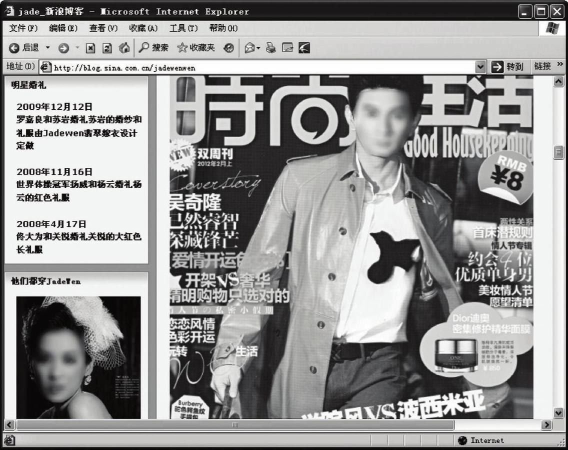Click the vertical scrollbar thumb

[558, 152]
